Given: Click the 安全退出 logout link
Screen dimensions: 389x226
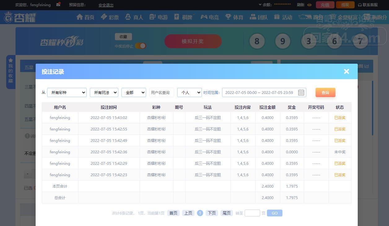Looking at the screenshot, I should tap(106, 5).
